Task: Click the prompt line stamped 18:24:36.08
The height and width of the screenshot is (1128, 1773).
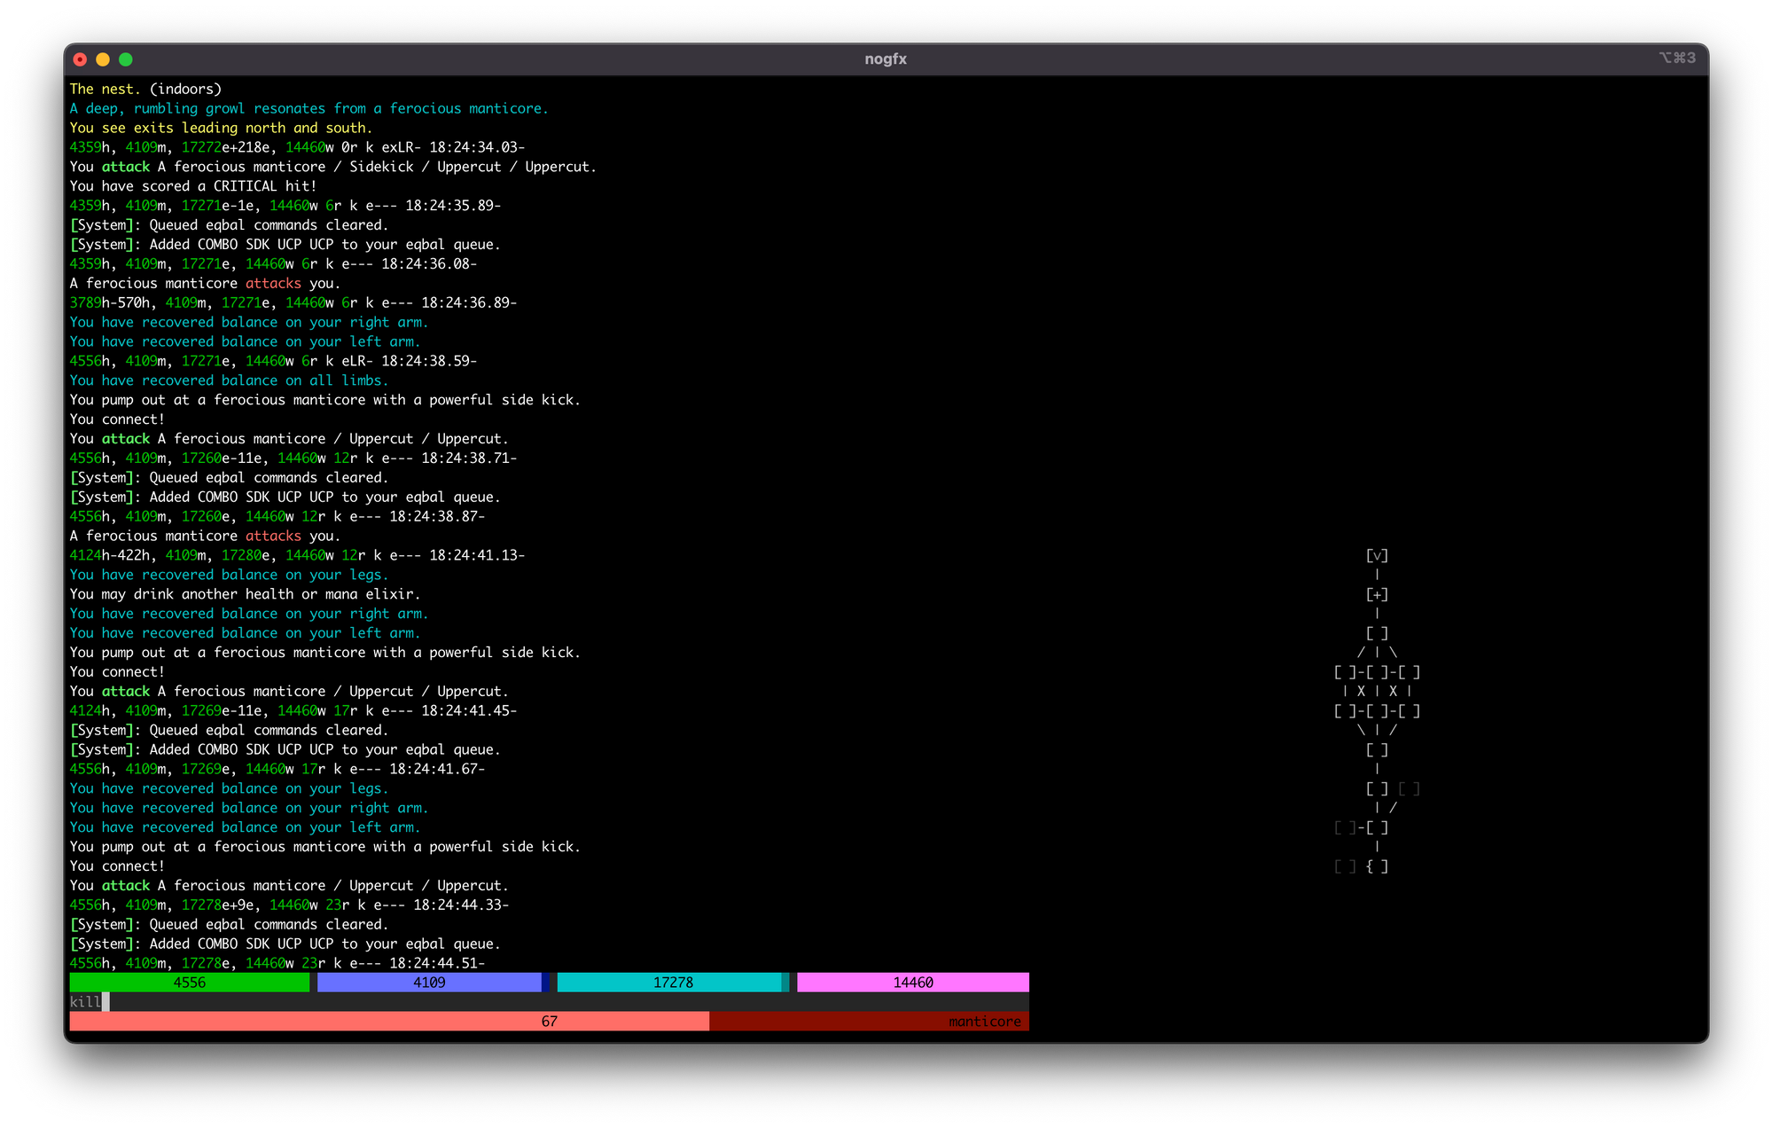Action: click(274, 264)
